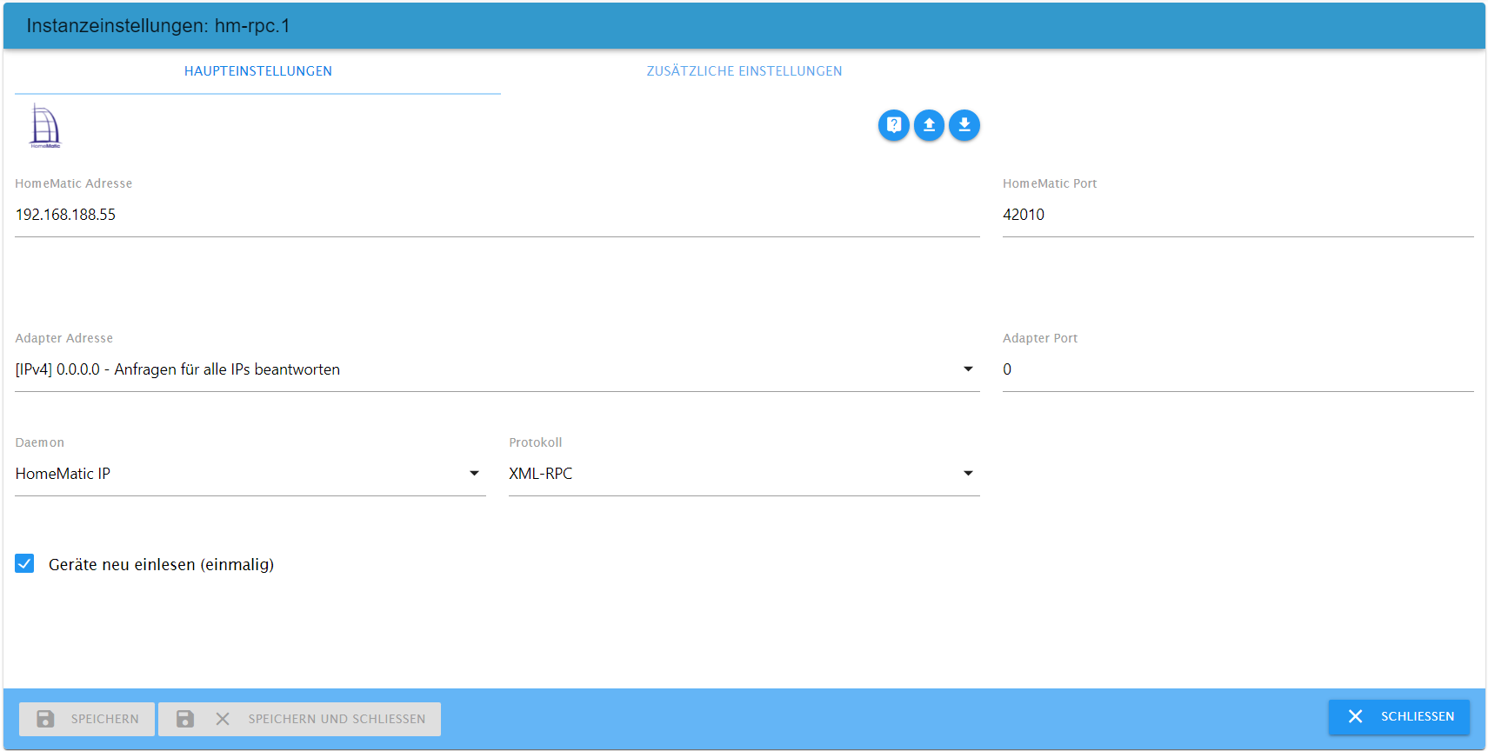Viewport: 1488px width, 751px height.
Task: Click the Speichern button
Action: point(87,719)
